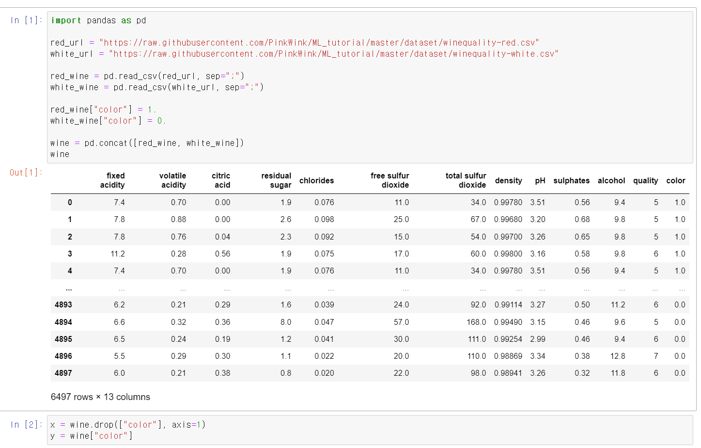The width and height of the screenshot is (701, 448).
Task: Click the 'fixed acidity' column header
Action: [112, 180]
